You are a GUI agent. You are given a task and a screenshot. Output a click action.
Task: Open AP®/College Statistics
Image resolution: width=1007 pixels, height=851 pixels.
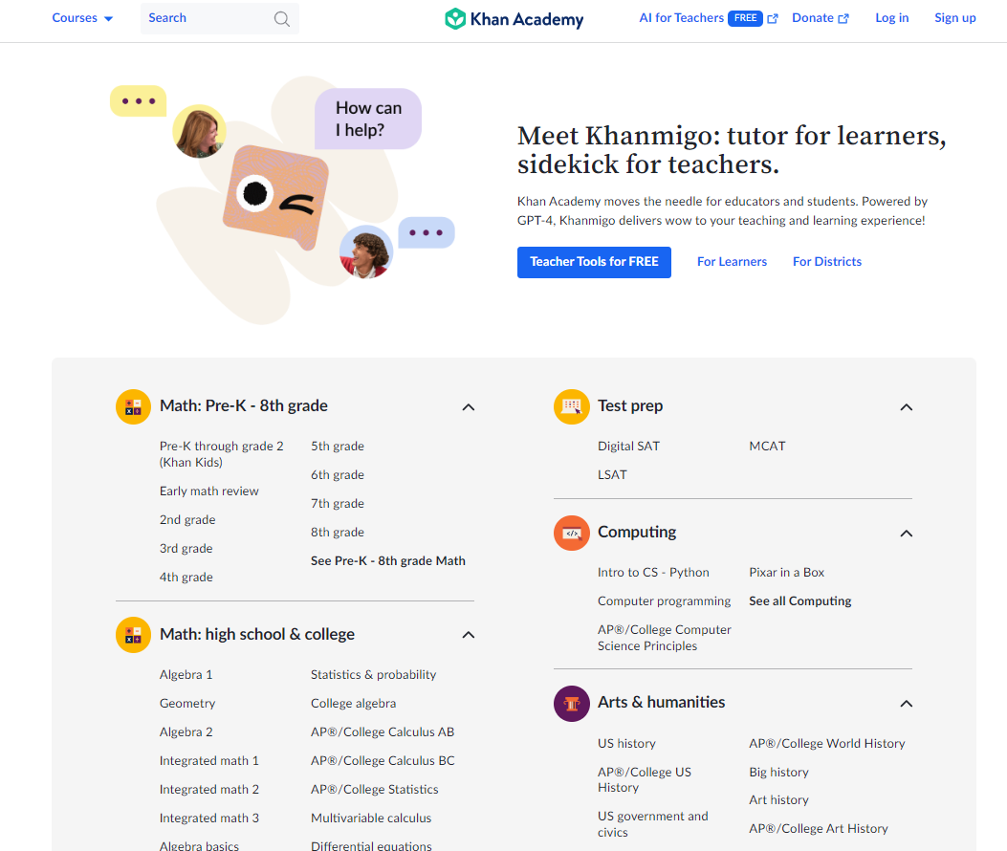[375, 790]
